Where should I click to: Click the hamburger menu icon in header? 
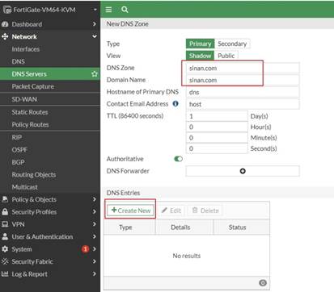pos(108,10)
